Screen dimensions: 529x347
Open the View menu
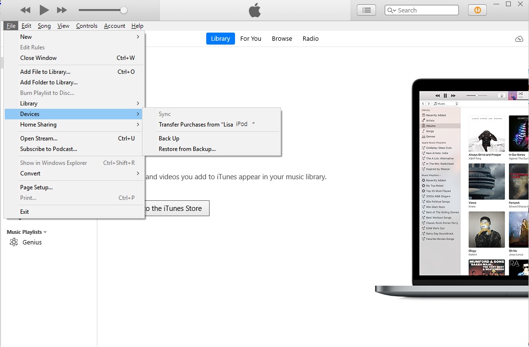click(63, 25)
